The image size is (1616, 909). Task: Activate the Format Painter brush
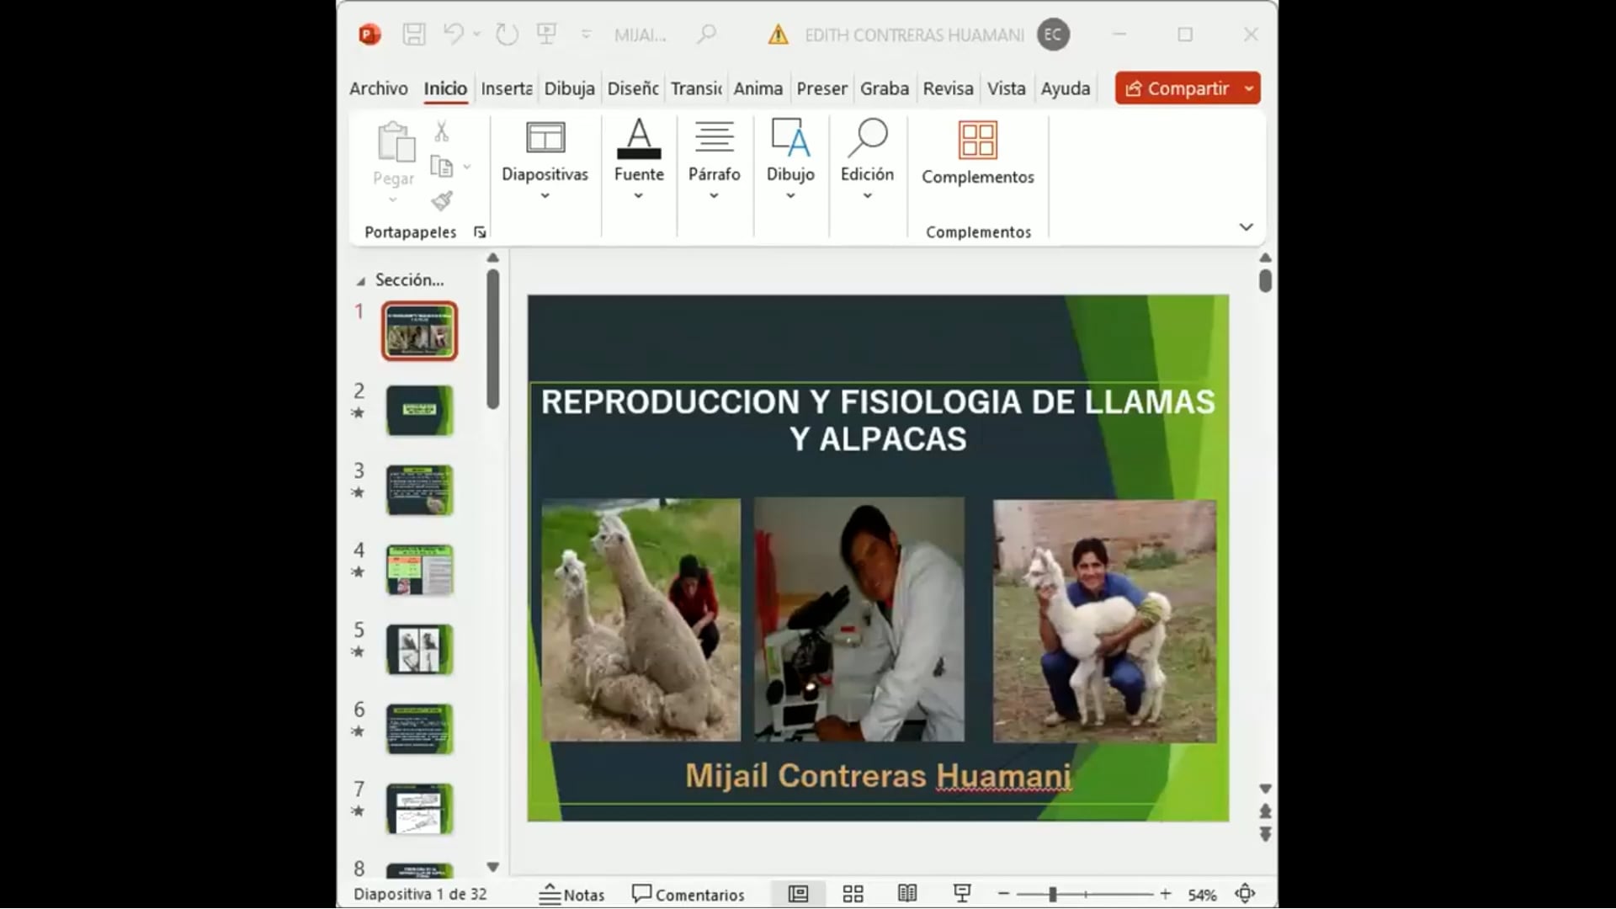click(442, 200)
